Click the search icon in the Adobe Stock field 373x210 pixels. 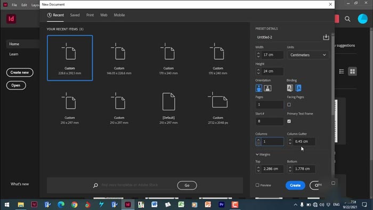[x=95, y=185]
